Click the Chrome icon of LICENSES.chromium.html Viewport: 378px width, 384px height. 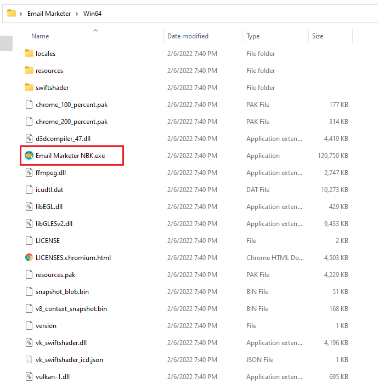29,257
